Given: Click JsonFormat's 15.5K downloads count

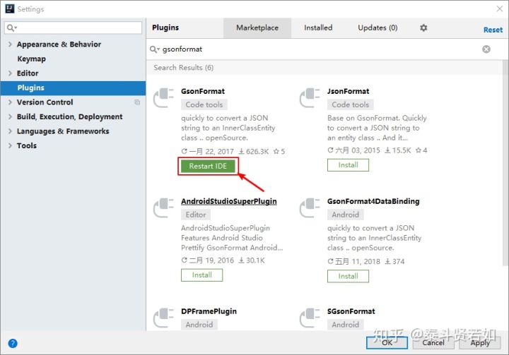Looking at the screenshot, I should (x=397, y=150).
